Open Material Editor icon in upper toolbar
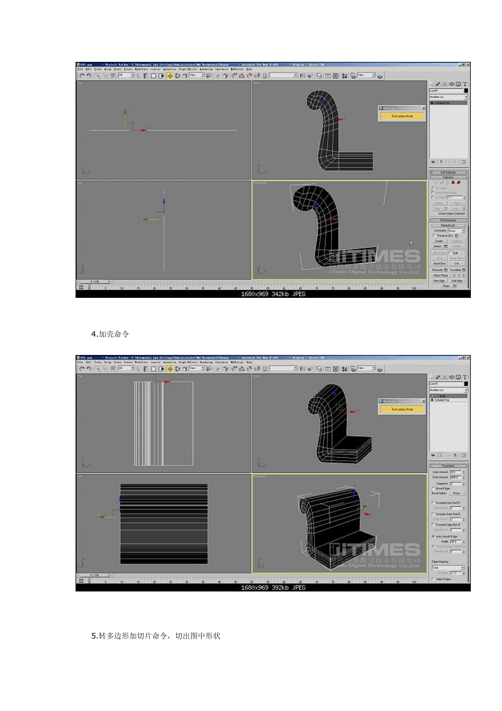The image size is (502, 711). pos(345,76)
